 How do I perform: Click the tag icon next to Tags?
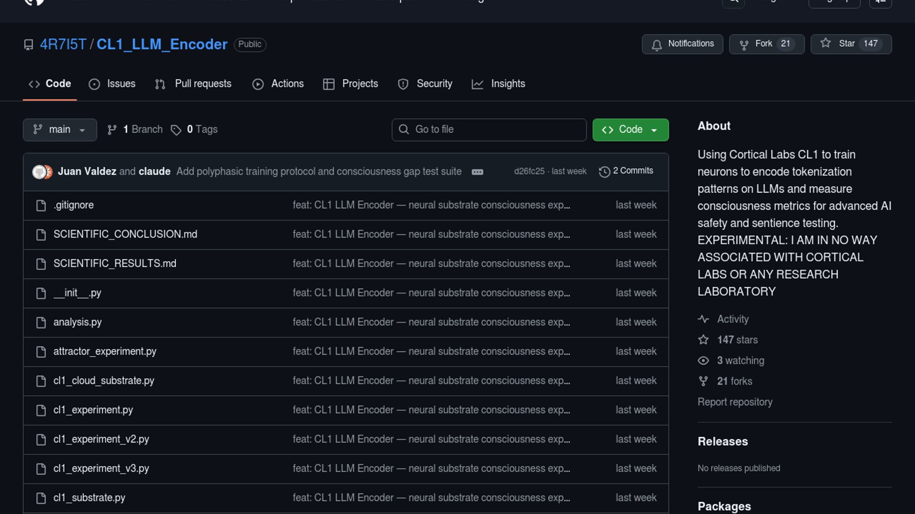coord(176,130)
